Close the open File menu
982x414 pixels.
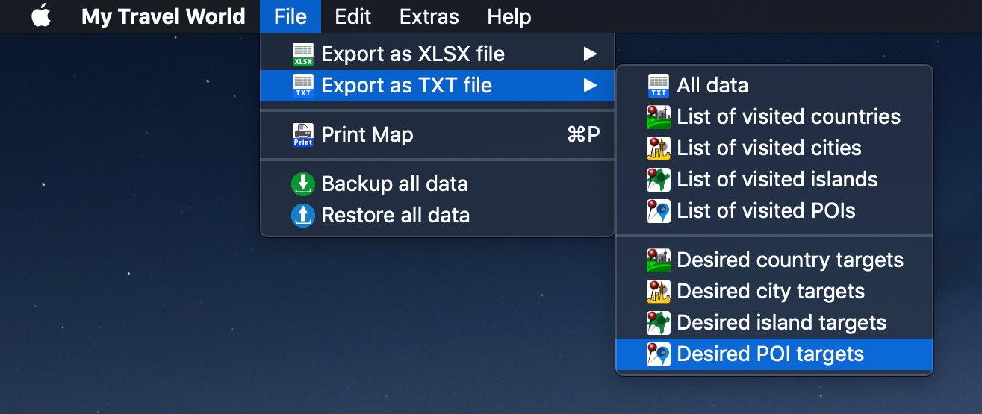pos(290,16)
